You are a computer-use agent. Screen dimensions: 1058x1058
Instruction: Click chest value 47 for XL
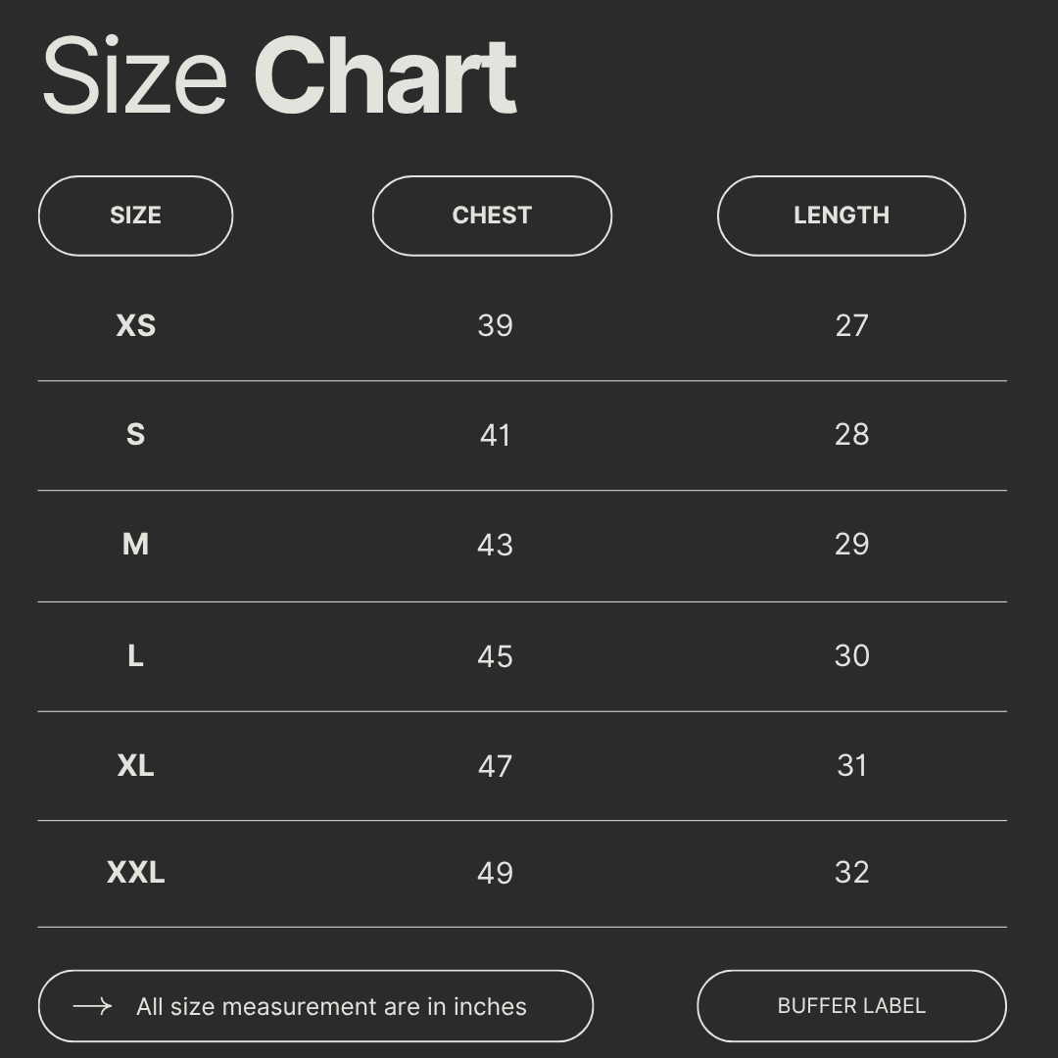[496, 766]
